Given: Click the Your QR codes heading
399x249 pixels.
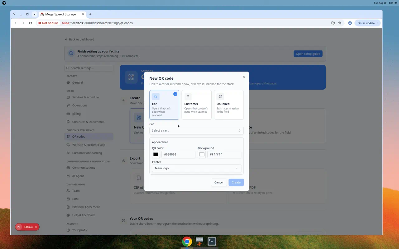Looking at the screenshot, I should 141,218.
